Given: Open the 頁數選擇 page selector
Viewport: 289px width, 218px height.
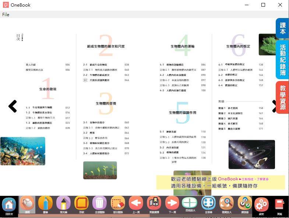Looking at the screenshot, I should 154,205.
